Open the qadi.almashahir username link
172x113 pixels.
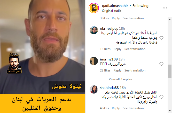115,6
